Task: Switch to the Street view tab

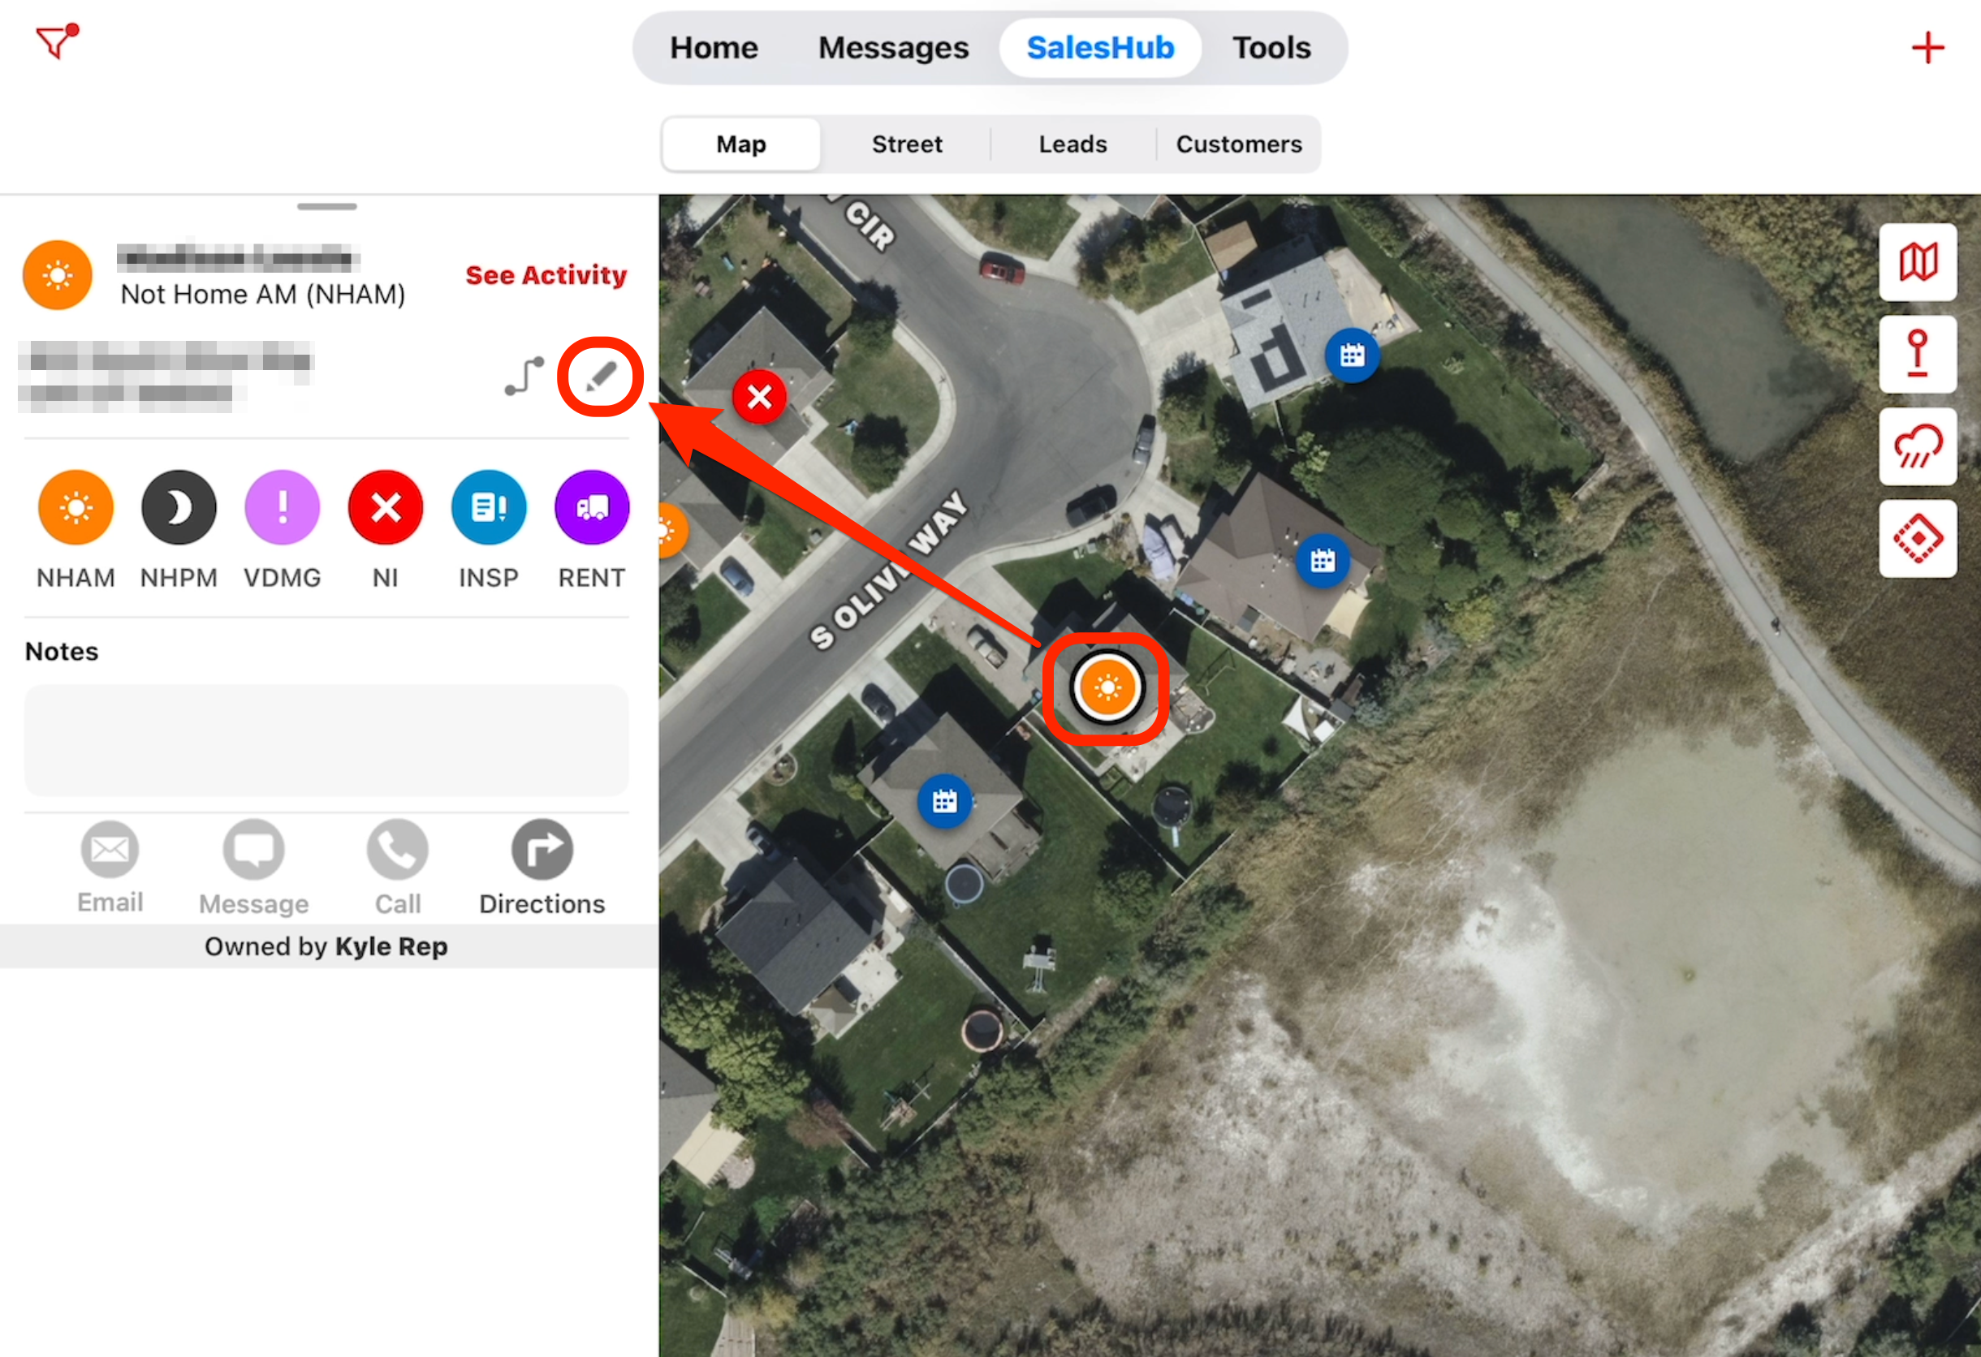Action: click(906, 144)
